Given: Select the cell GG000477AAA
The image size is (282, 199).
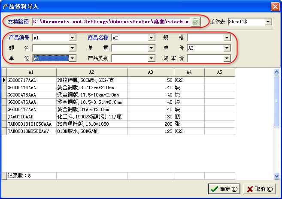Looking at the screenshot, I should (x=31, y=109).
